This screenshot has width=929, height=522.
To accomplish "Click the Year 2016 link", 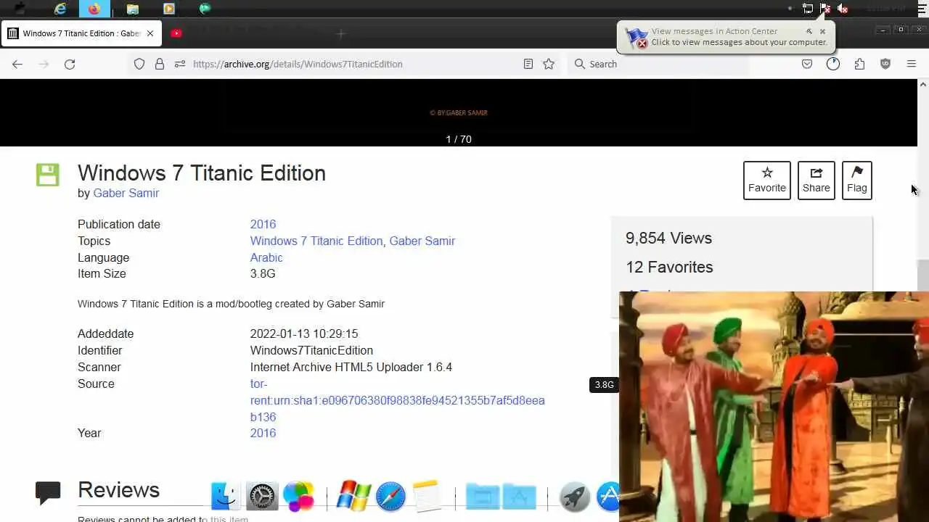I will [x=263, y=433].
